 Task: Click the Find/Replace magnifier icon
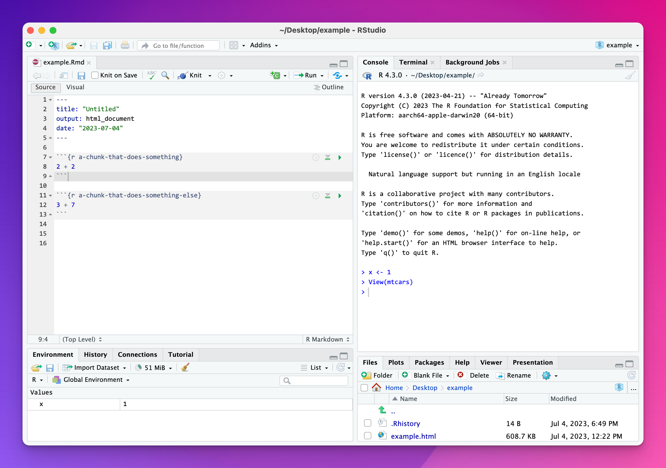(x=165, y=75)
